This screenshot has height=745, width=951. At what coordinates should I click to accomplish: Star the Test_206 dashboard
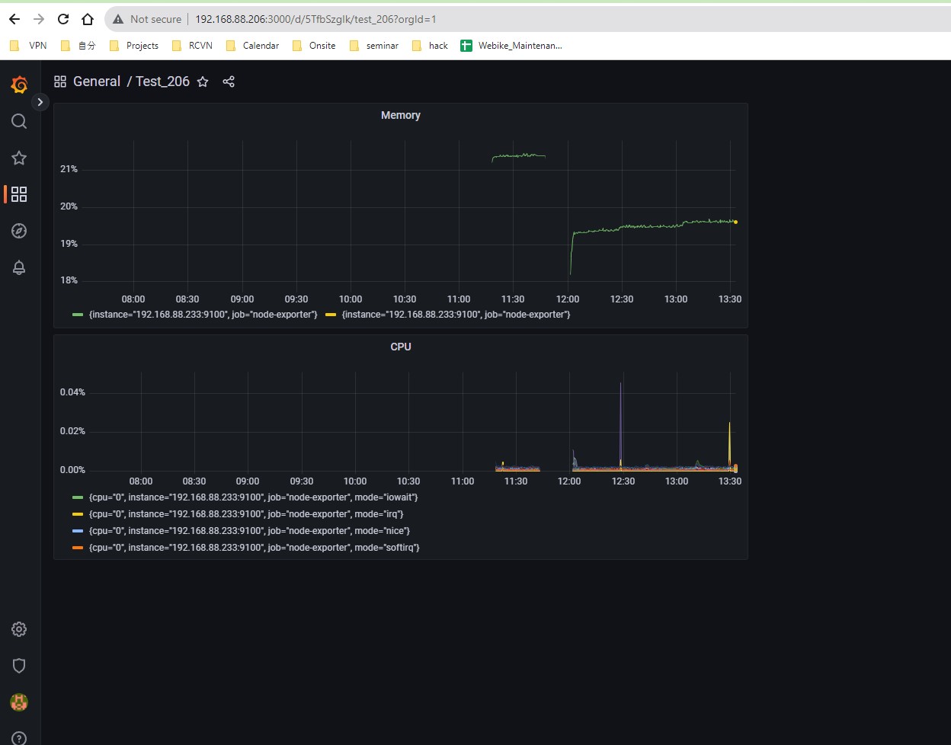pyautogui.click(x=203, y=82)
